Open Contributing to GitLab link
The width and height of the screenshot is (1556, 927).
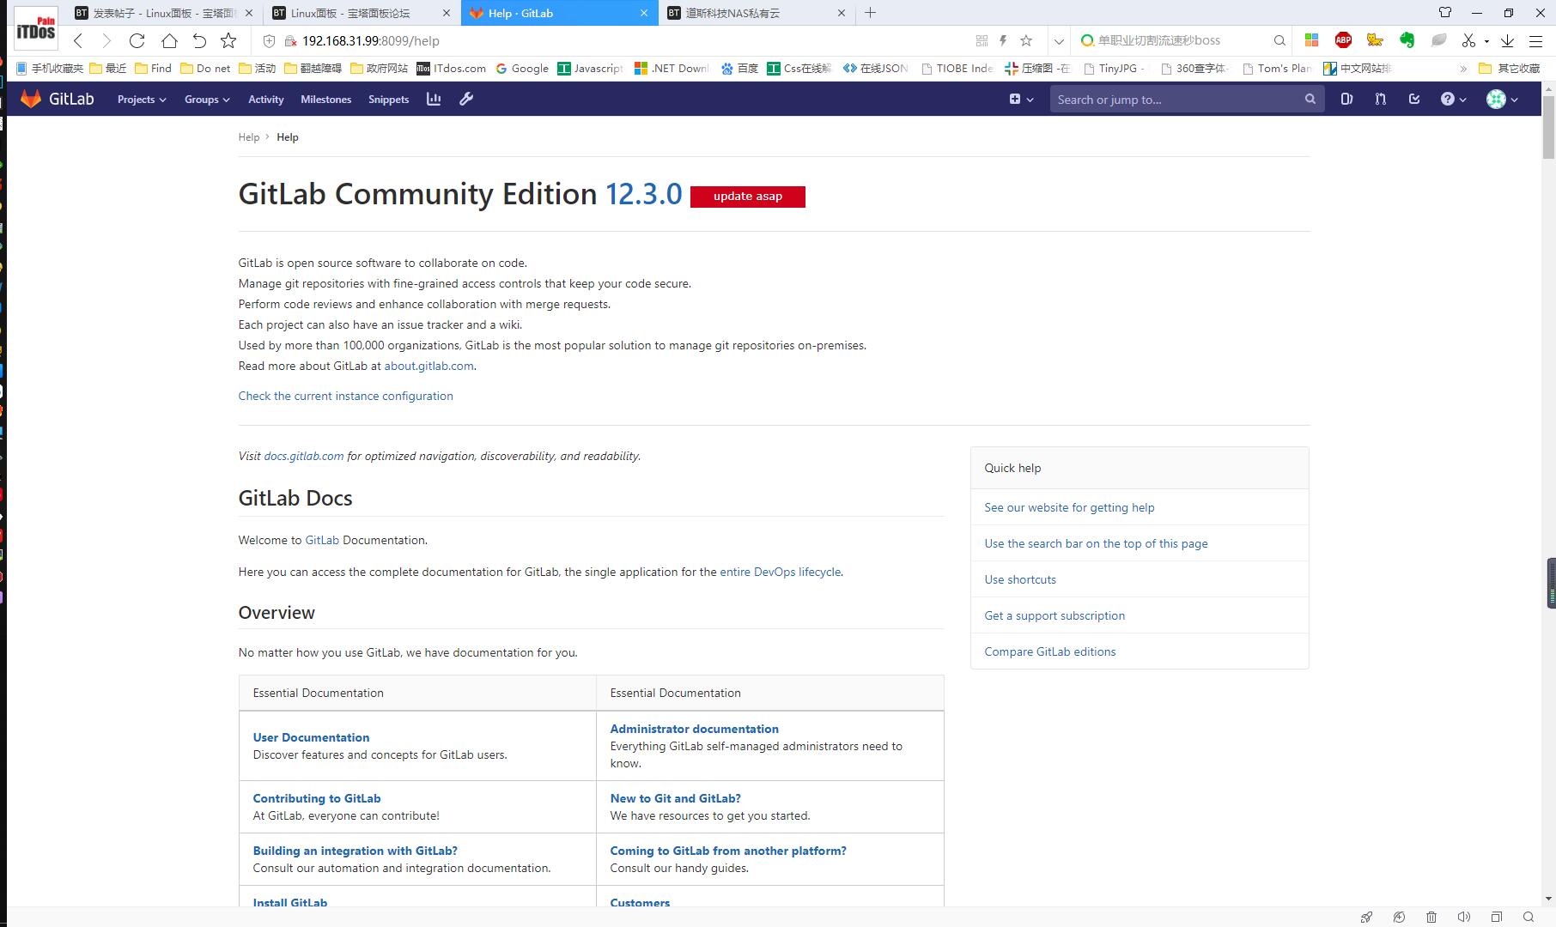[x=316, y=798]
